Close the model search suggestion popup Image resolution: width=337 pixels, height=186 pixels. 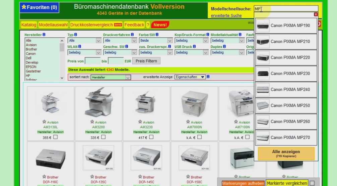pyautogui.click(x=316, y=14)
